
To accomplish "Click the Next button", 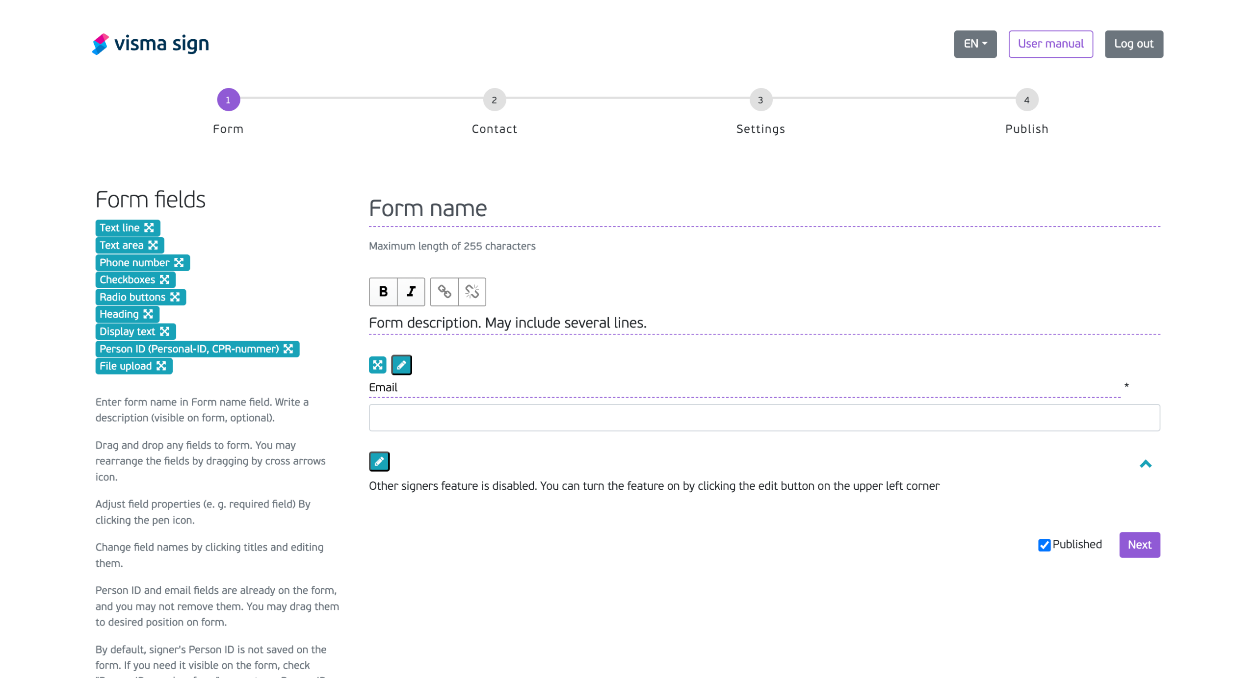I will point(1139,545).
